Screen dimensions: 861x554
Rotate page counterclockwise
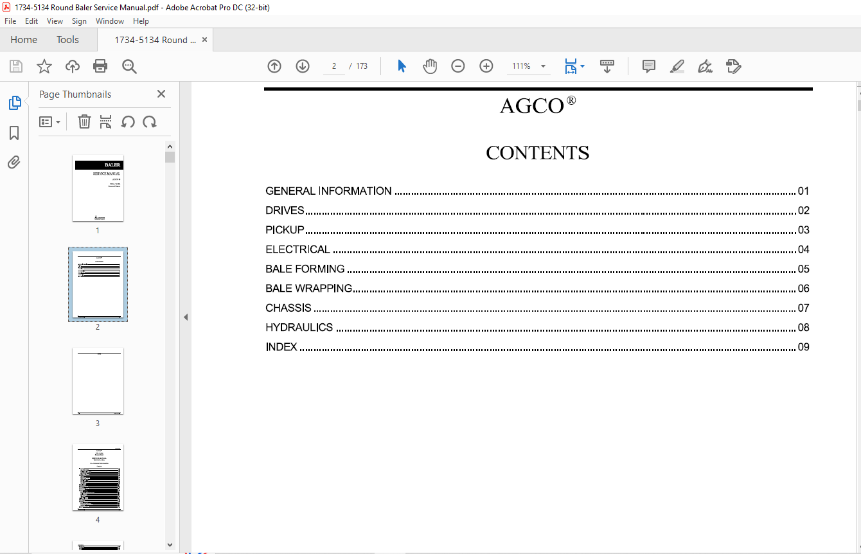(128, 121)
